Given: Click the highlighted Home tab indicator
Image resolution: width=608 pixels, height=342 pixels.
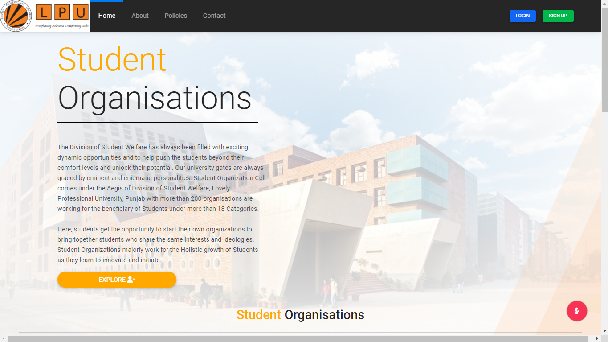Looking at the screenshot, I should 106,1.
